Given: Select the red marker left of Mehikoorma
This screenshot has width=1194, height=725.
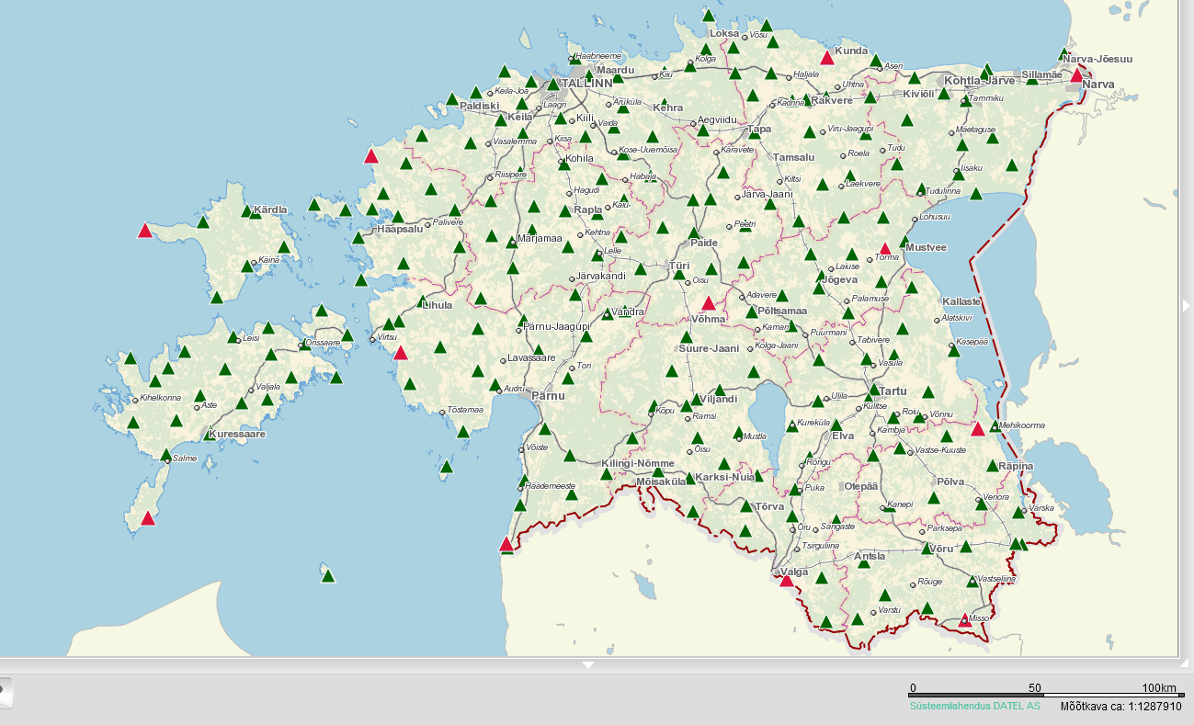Looking at the screenshot, I should tap(978, 429).
